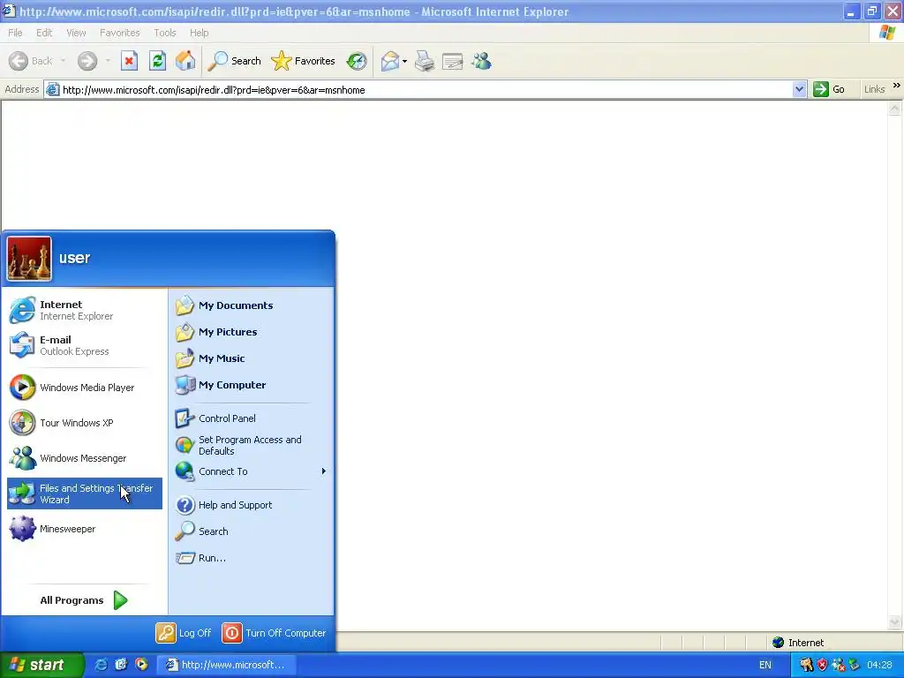Viewport: 904px width, 678px height.
Task: Open the Search pane in IE toolbar
Action: click(234, 61)
